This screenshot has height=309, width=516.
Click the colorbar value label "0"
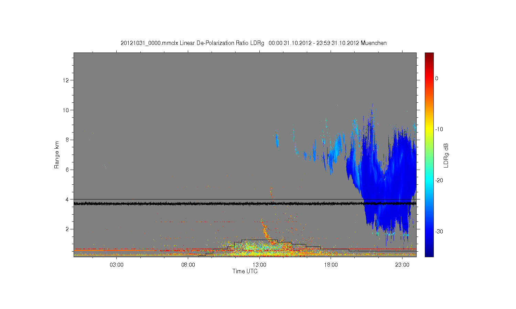437,78
